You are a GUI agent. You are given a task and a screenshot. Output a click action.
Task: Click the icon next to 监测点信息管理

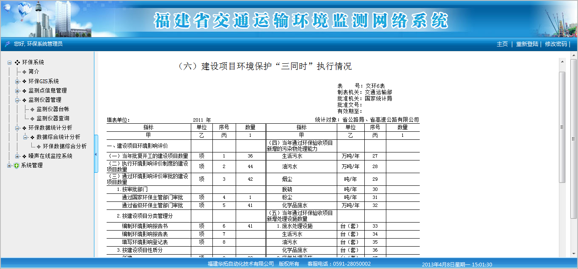25,90
